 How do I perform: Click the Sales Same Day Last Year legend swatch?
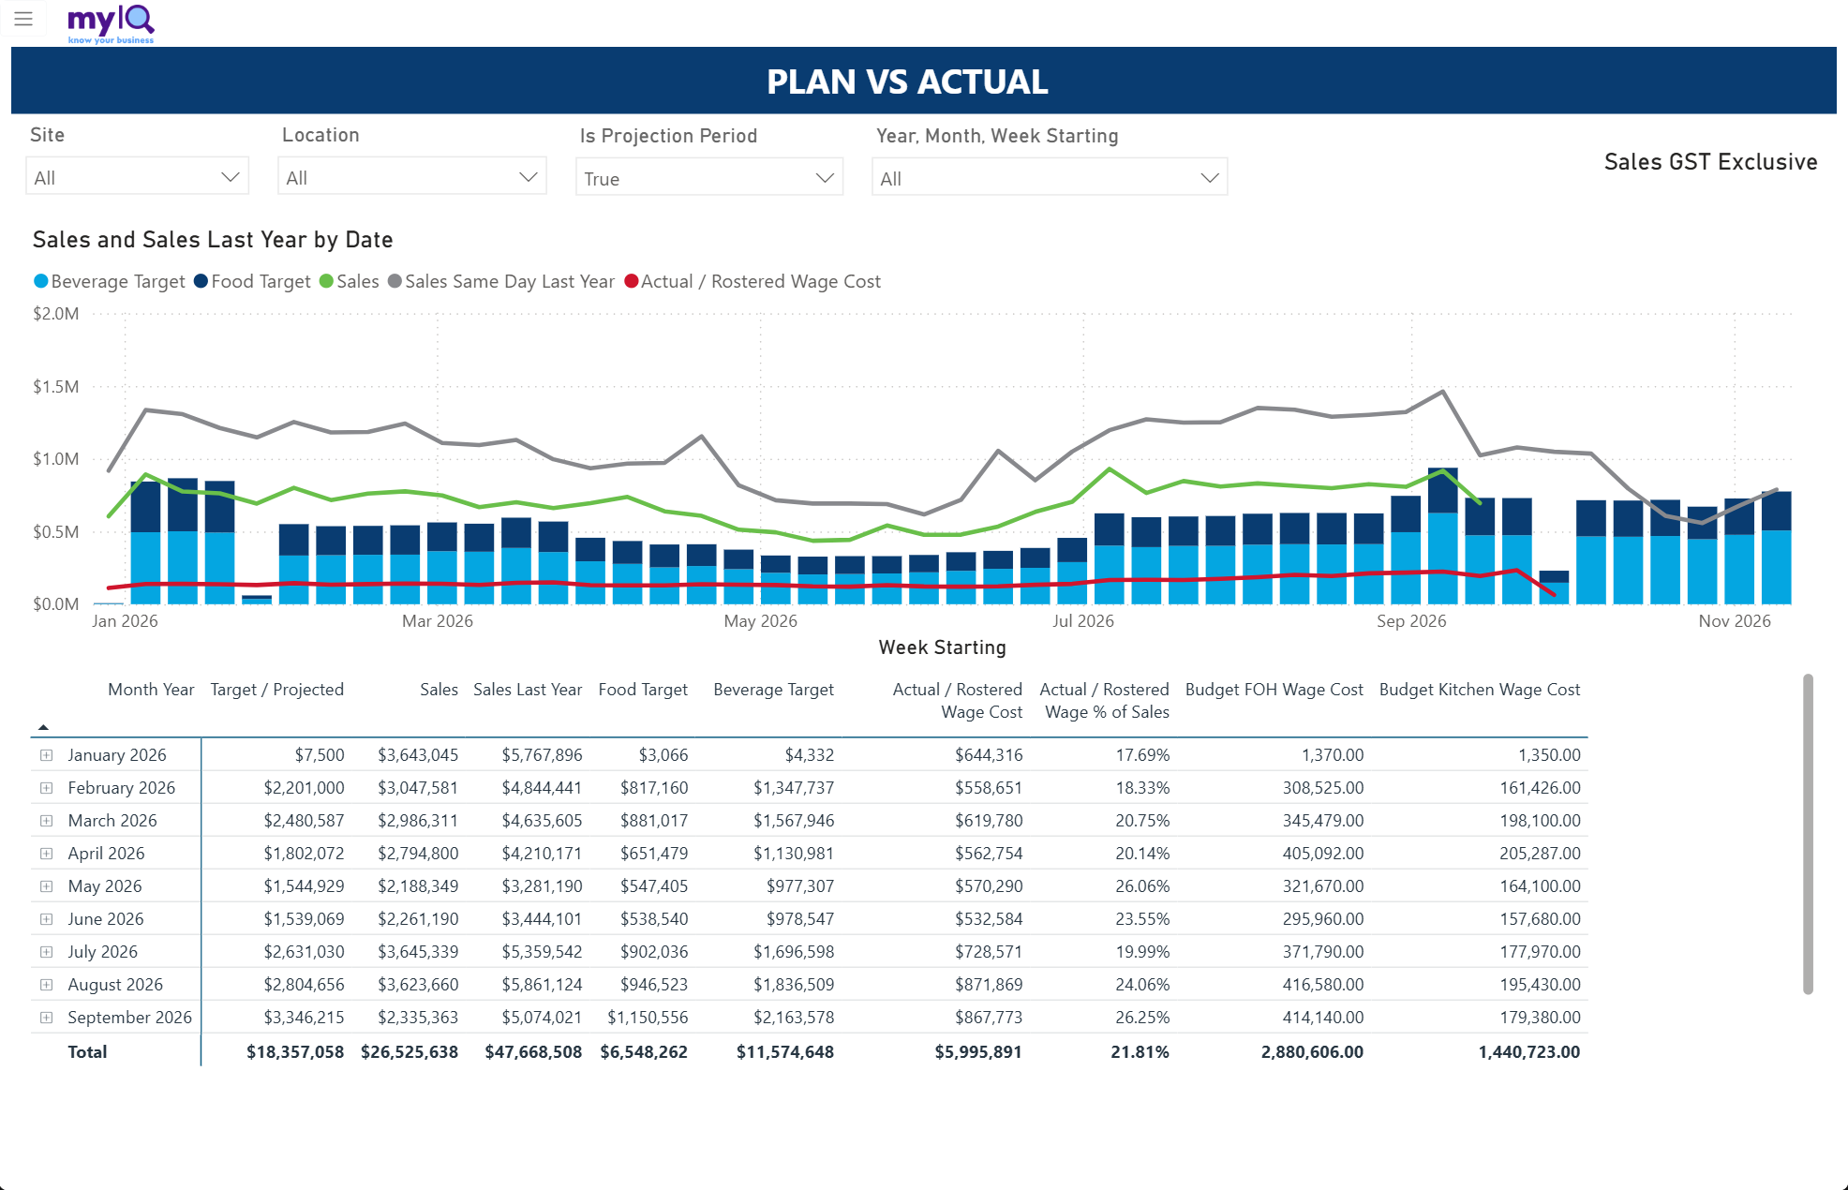click(395, 281)
